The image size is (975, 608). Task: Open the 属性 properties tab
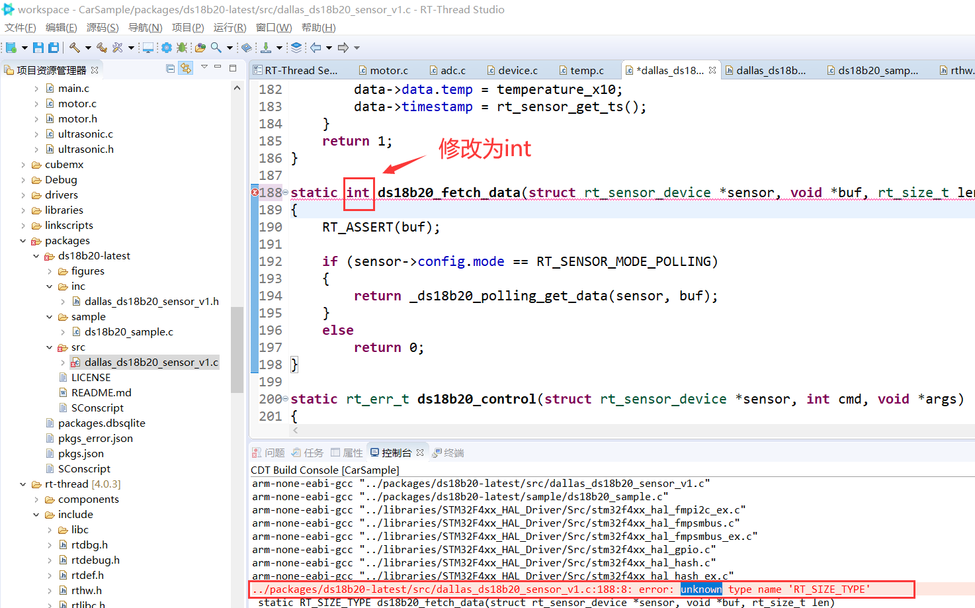(x=347, y=453)
